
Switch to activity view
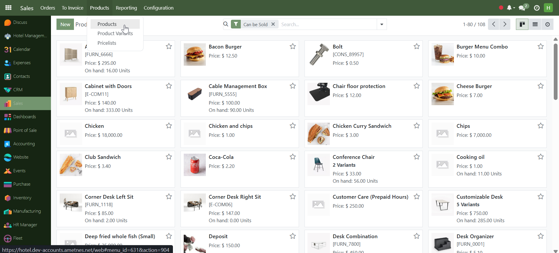(x=547, y=24)
